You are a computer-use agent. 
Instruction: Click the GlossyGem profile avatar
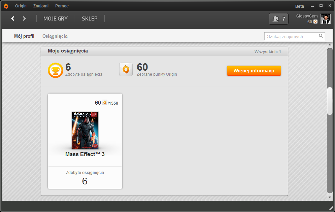tap(325, 19)
